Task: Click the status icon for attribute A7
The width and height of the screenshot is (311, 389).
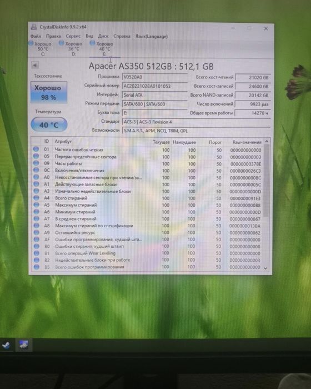Action: pos(36,218)
